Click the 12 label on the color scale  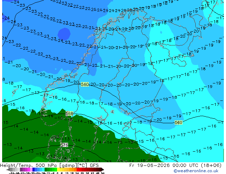point(67,173)
